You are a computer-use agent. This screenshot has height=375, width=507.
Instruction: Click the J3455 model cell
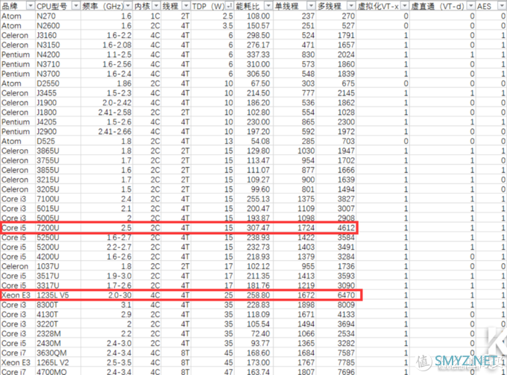click(x=58, y=93)
